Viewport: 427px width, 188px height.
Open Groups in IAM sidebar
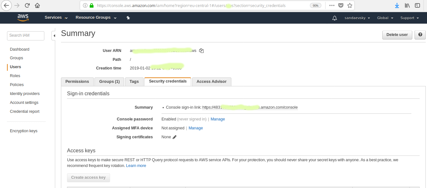[16, 58]
